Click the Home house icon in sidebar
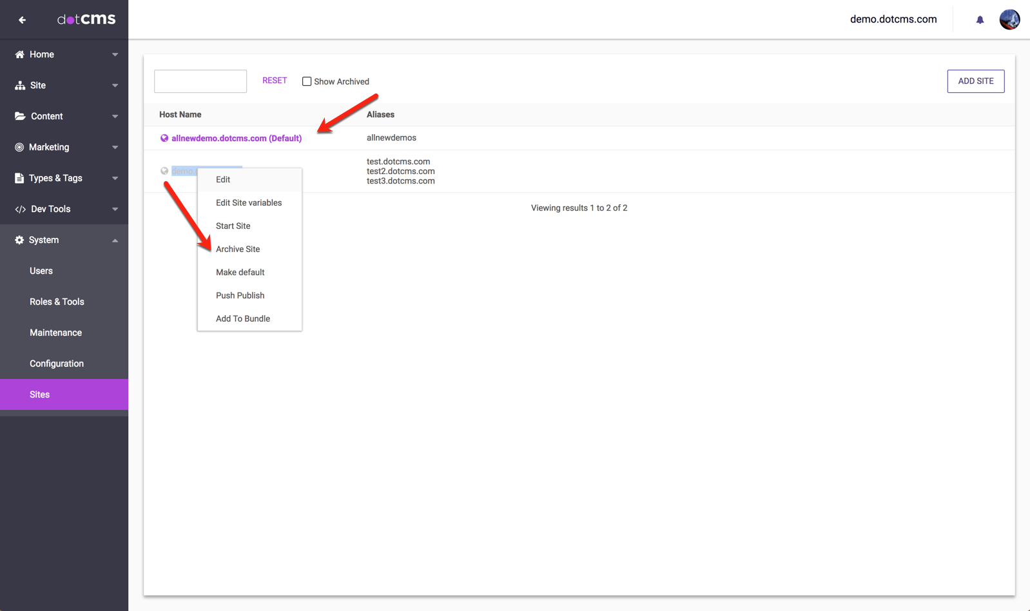 19,55
